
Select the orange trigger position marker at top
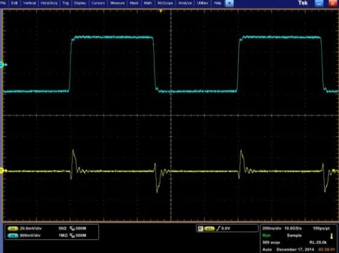[x=161, y=11]
